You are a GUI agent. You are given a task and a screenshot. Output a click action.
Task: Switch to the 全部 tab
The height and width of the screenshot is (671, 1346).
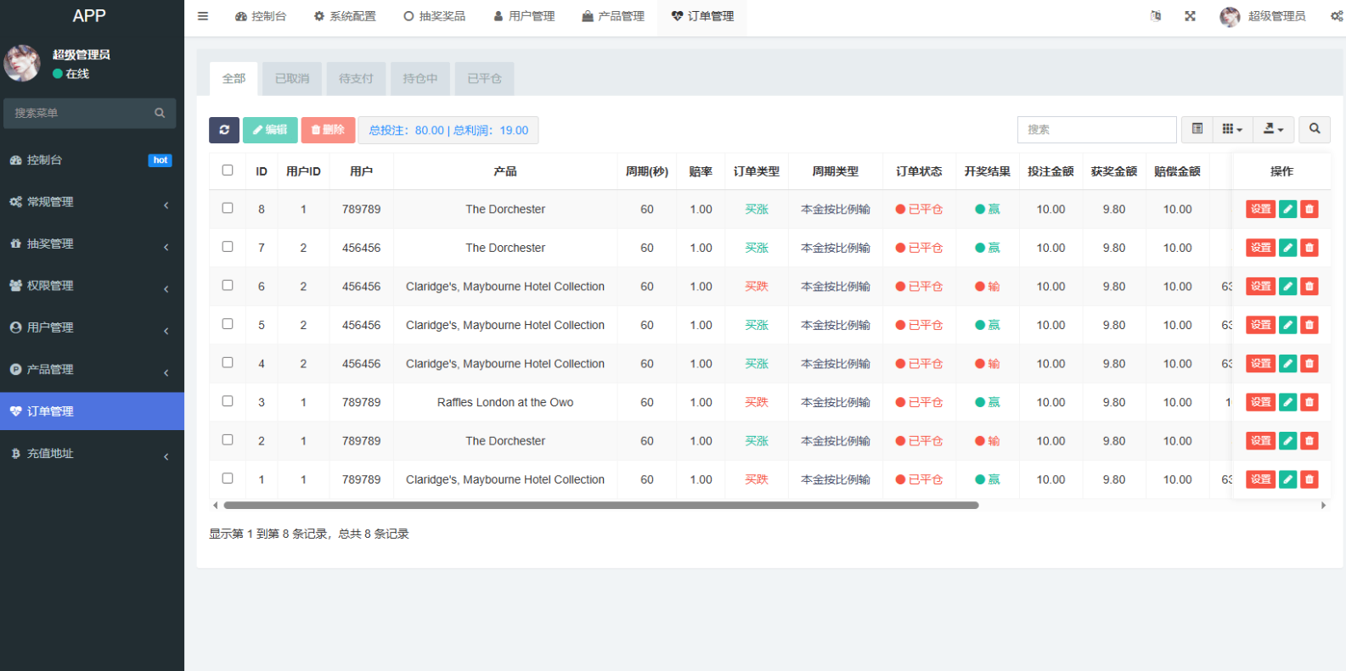pyautogui.click(x=234, y=79)
